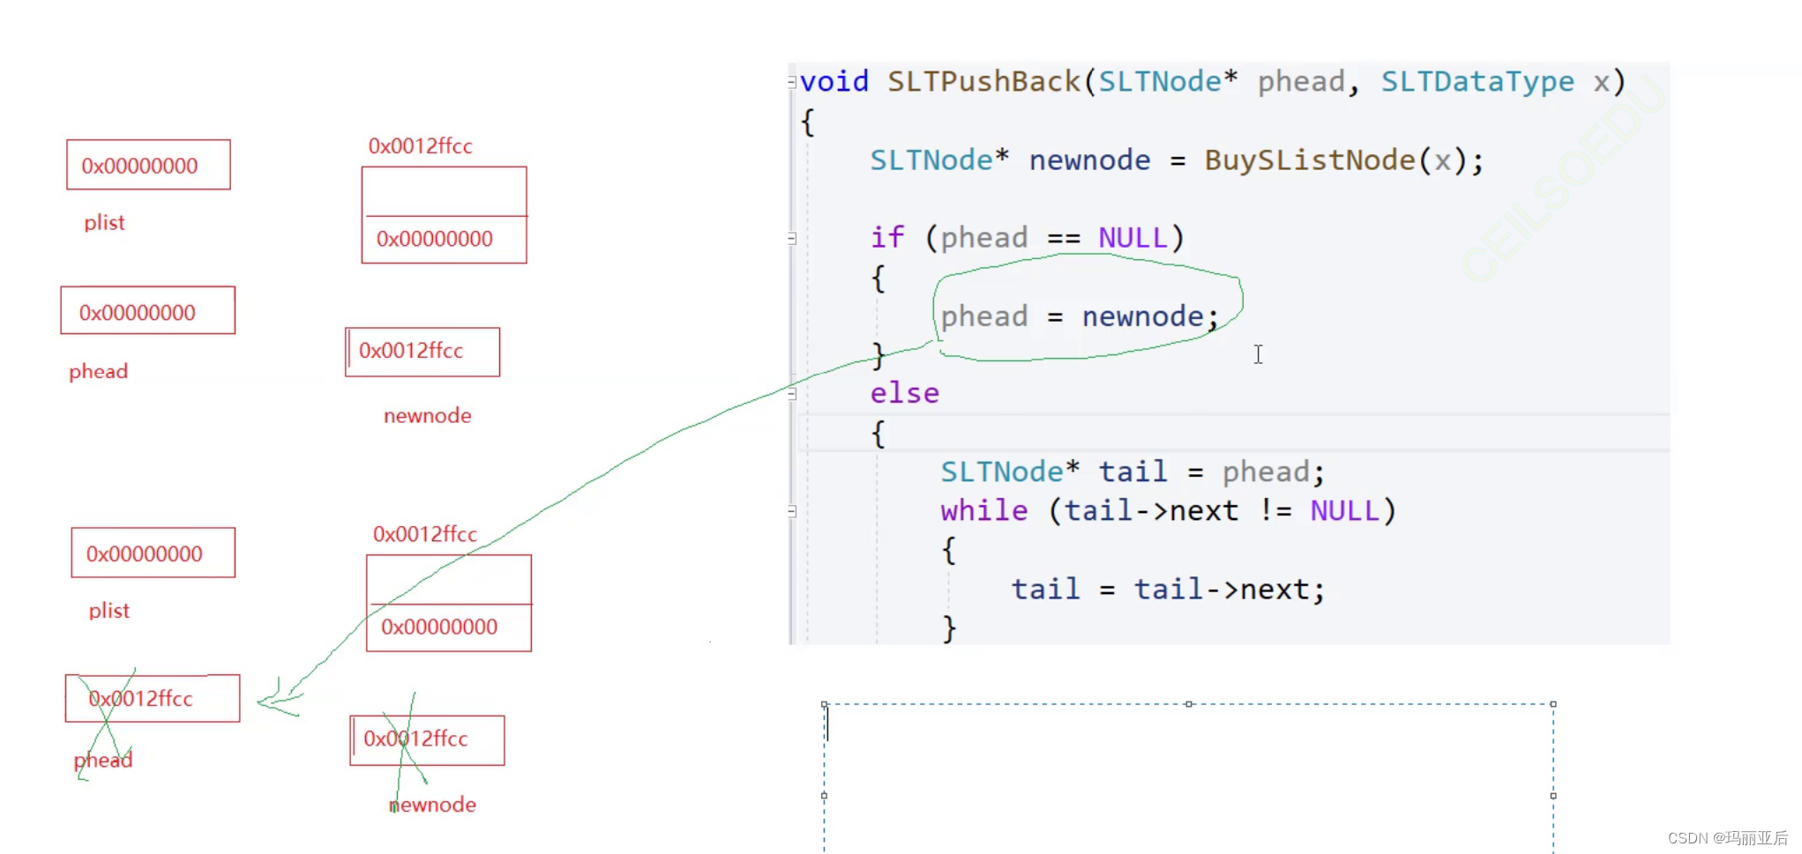Click the crossed-out newnode label
The width and height of the screenshot is (1802, 854).
[432, 805]
